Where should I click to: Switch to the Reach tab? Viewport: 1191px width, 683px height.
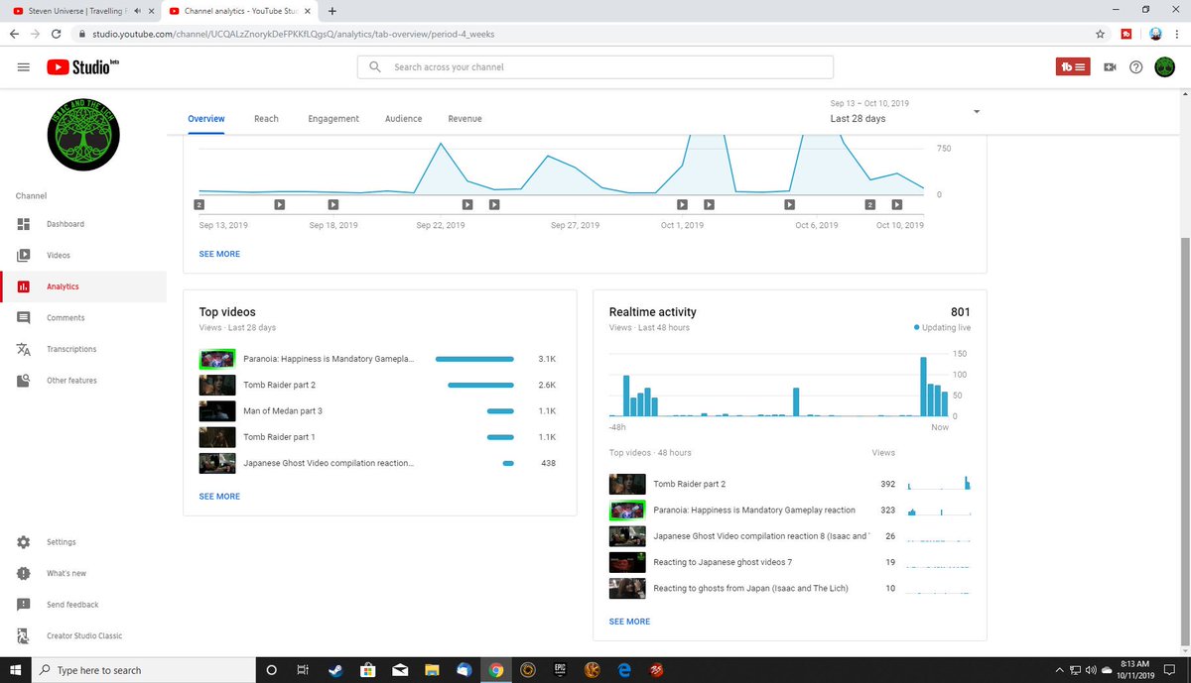[x=266, y=119]
